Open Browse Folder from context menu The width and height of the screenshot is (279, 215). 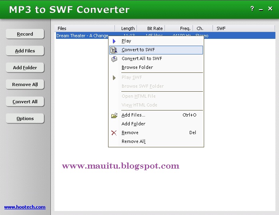(x=156, y=67)
